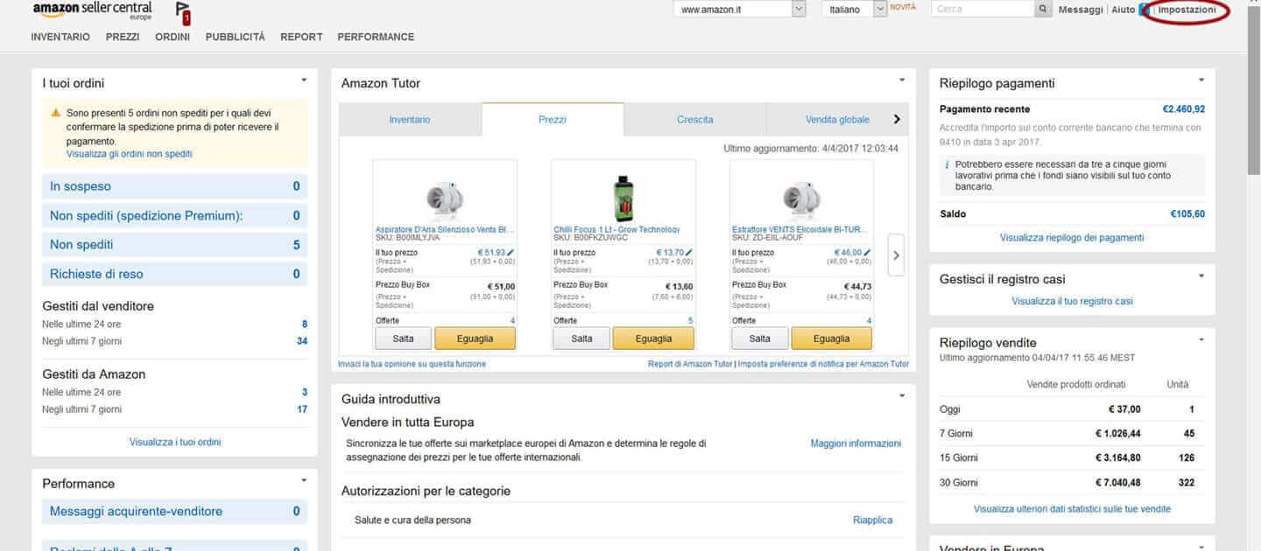This screenshot has height=551, width=1261.
Task: Click Eguaglia for Aspiratore D'Aria product
Action: click(476, 338)
